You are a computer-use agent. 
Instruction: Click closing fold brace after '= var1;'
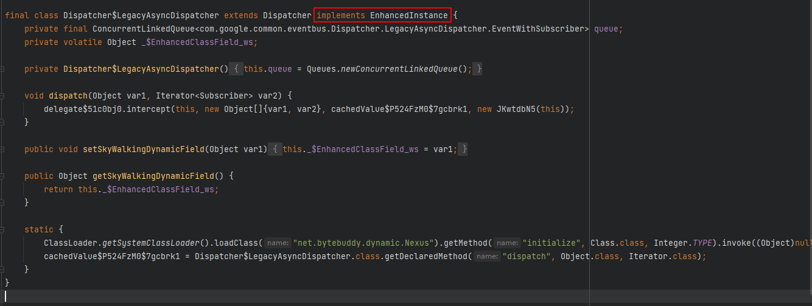click(x=463, y=149)
